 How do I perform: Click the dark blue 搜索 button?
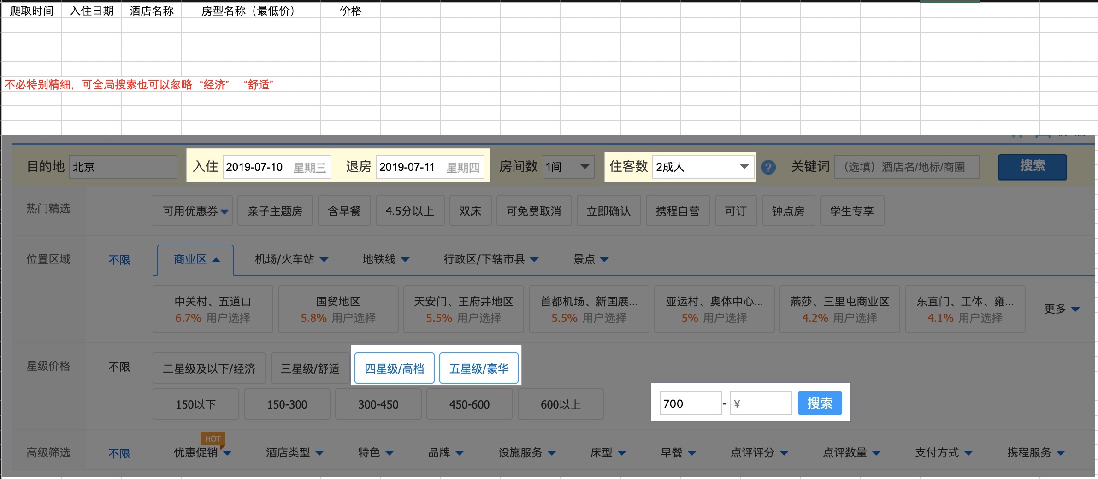point(1032,167)
